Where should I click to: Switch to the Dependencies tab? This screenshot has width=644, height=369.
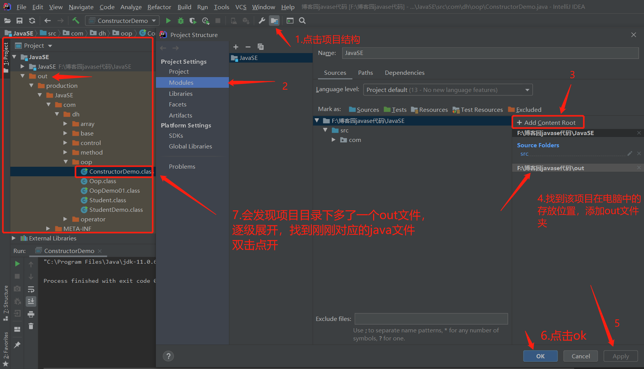pos(405,73)
